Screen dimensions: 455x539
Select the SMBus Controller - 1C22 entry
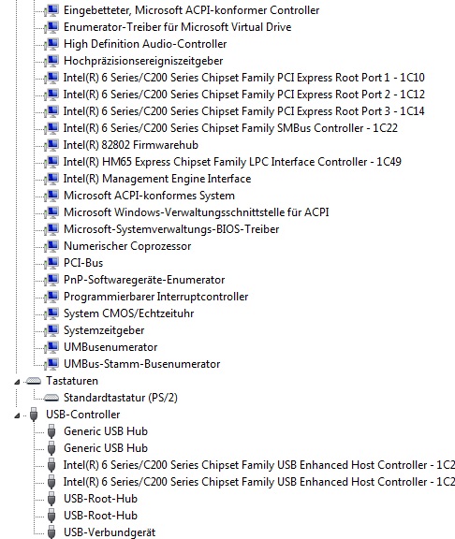(230, 128)
